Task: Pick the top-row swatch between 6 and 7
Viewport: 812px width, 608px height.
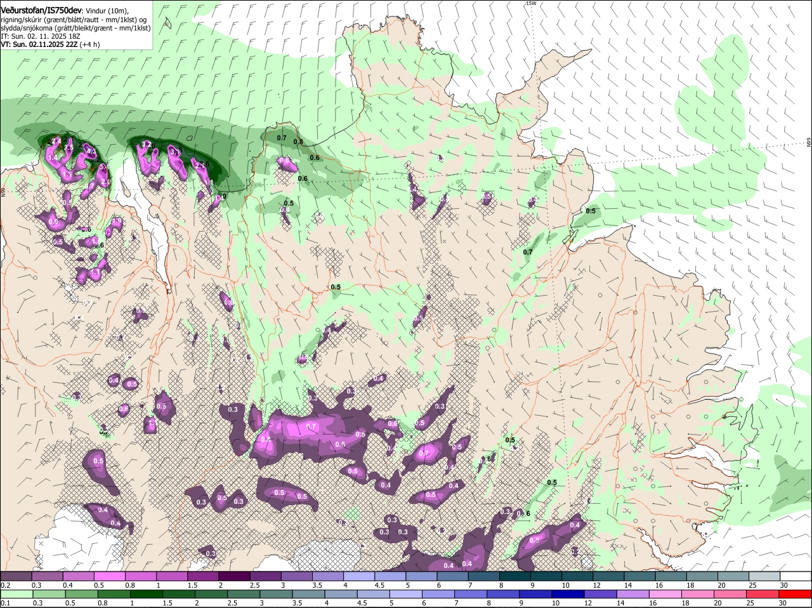Action: tap(452, 576)
